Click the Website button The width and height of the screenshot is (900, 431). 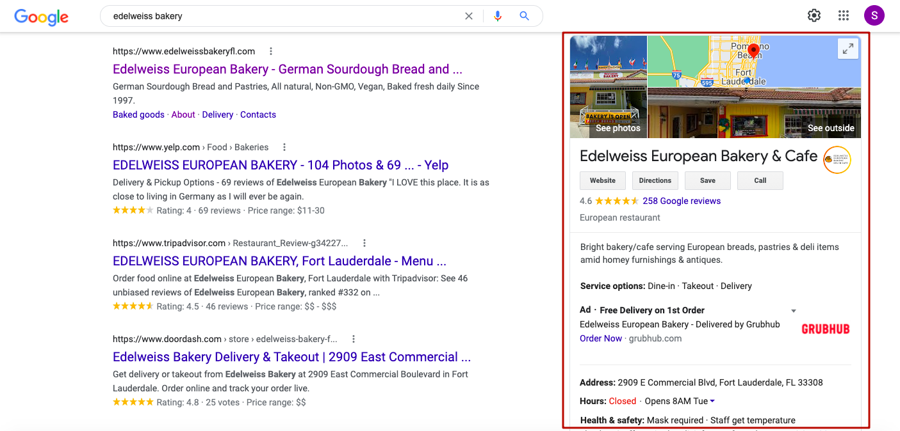(602, 180)
